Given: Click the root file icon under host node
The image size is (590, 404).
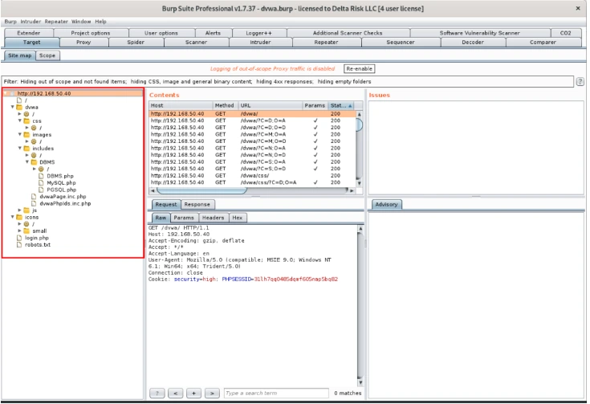Looking at the screenshot, I should (19, 100).
